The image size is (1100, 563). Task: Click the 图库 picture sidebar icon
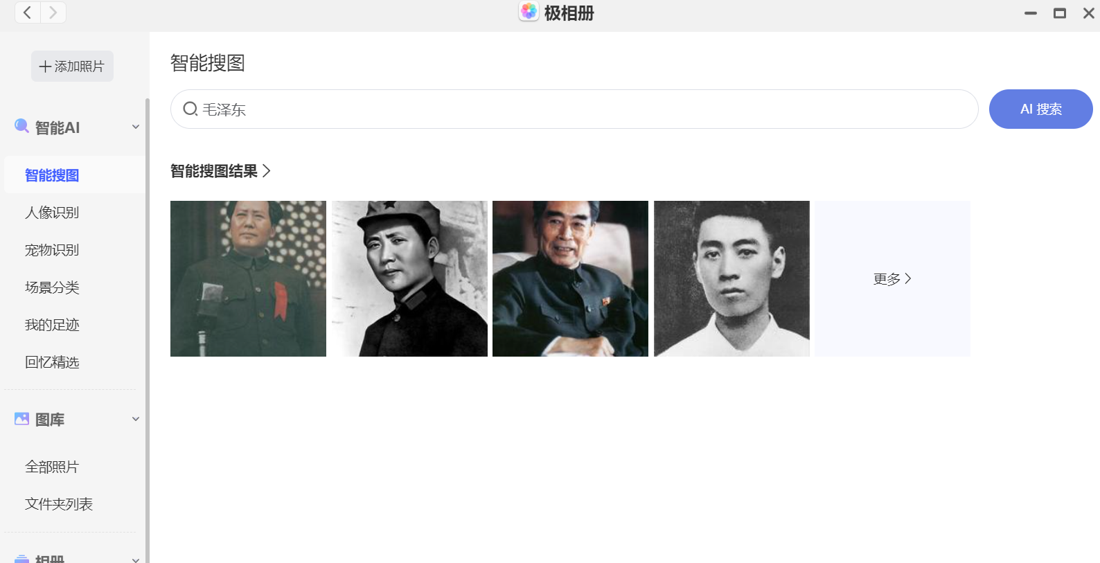pos(22,419)
